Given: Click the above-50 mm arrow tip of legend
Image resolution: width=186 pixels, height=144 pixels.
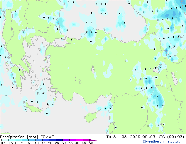Looking at the screenshot, I should 93,140.
